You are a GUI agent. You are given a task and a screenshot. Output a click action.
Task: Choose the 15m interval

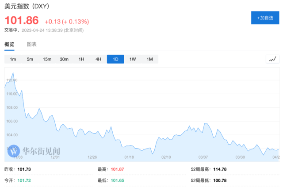coord(47,59)
